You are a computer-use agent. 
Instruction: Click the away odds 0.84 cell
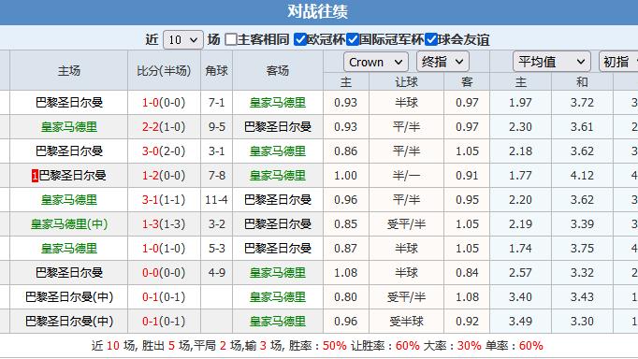[467, 273]
